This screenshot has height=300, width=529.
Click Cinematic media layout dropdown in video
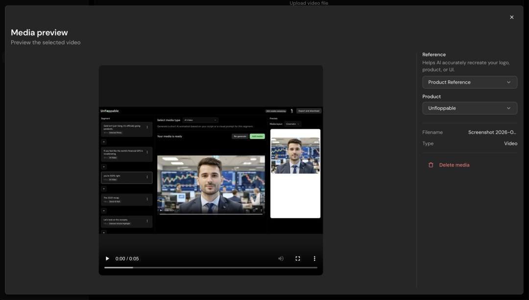pyautogui.click(x=292, y=124)
